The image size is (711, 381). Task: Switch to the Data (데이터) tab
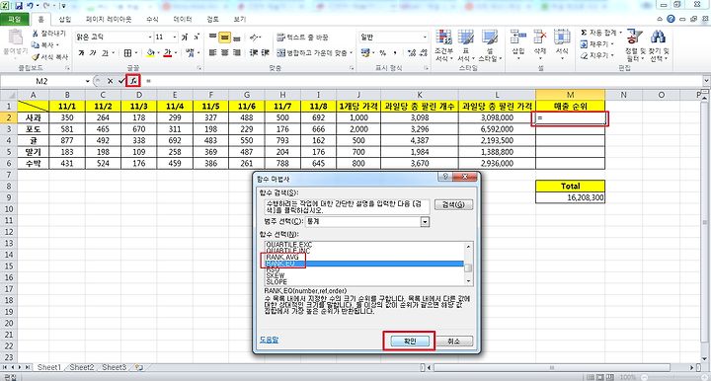click(x=183, y=19)
